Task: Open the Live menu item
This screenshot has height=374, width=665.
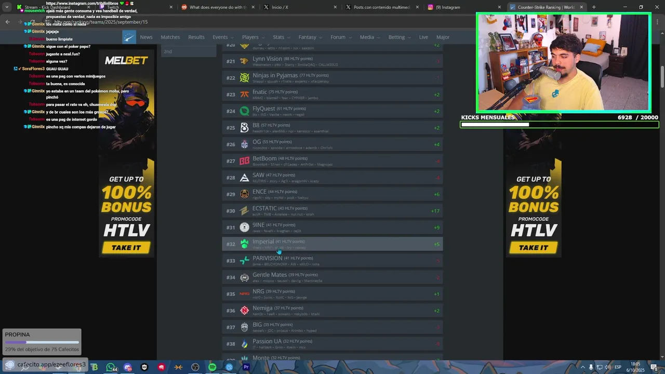Action: (423, 37)
